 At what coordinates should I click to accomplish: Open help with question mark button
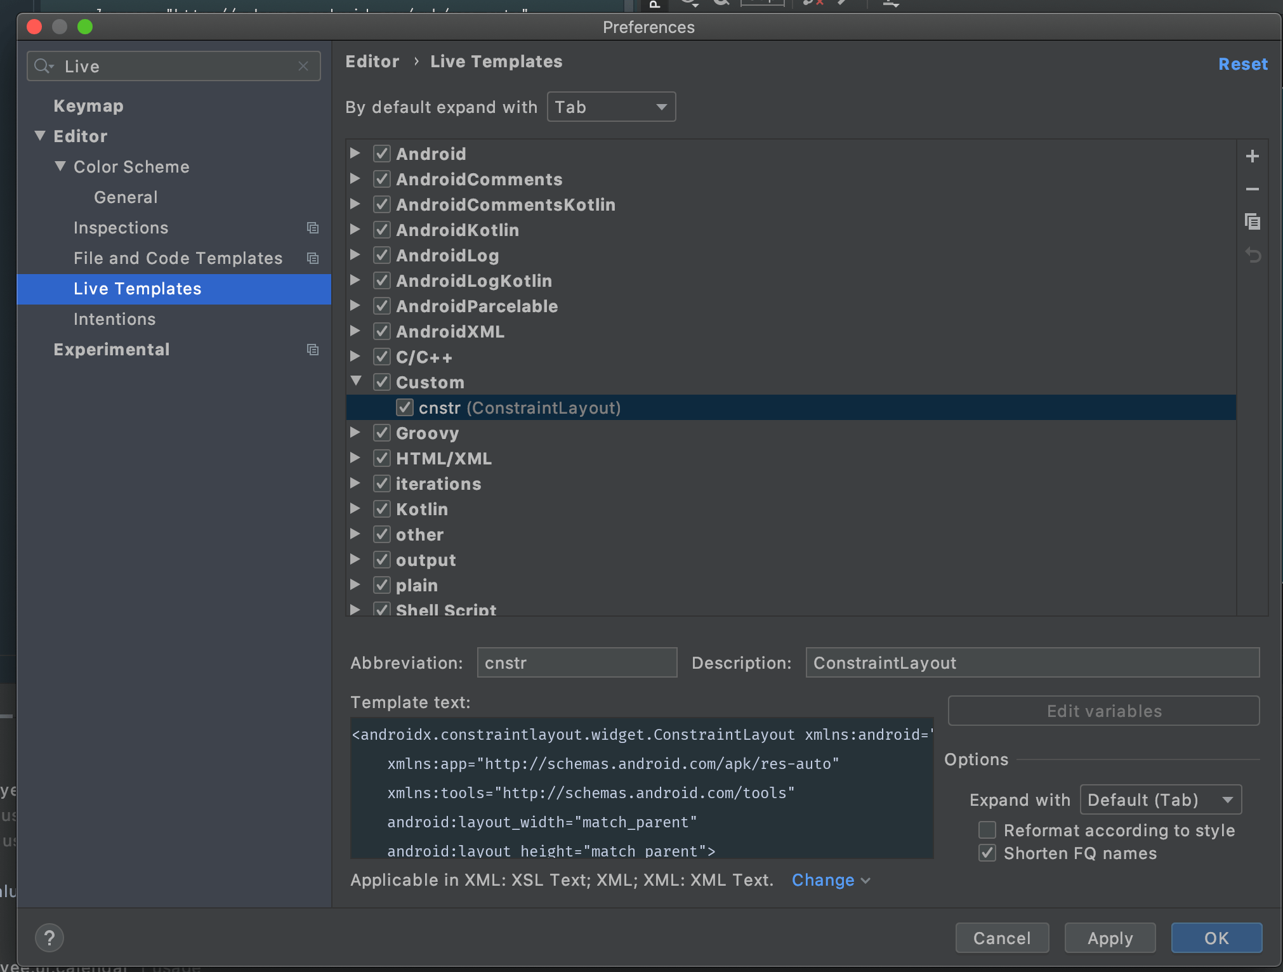pos(49,937)
